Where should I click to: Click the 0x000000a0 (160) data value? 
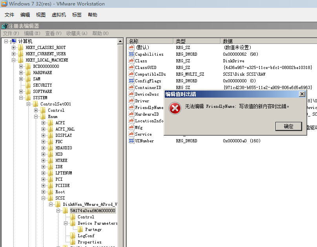(x=242, y=141)
